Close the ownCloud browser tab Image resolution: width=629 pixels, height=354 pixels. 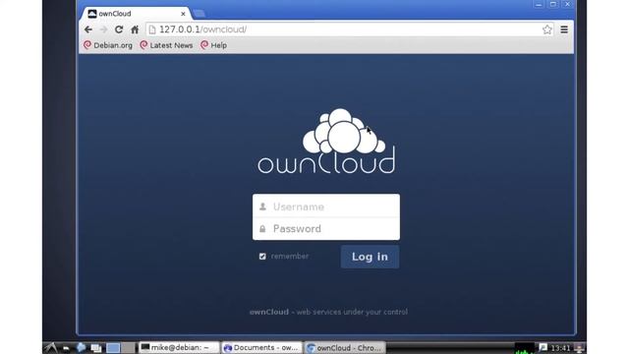(x=183, y=14)
